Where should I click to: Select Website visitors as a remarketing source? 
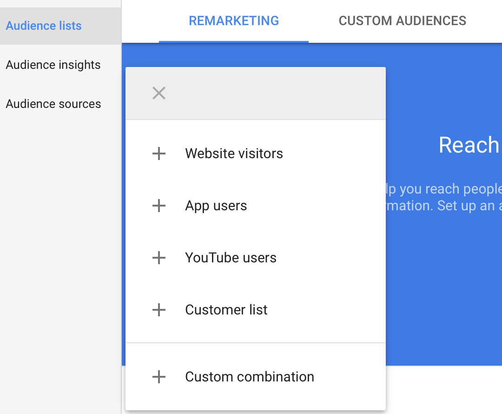click(234, 154)
